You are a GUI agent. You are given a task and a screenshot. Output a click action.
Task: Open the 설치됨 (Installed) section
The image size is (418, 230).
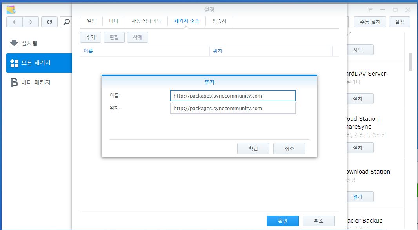coord(39,43)
